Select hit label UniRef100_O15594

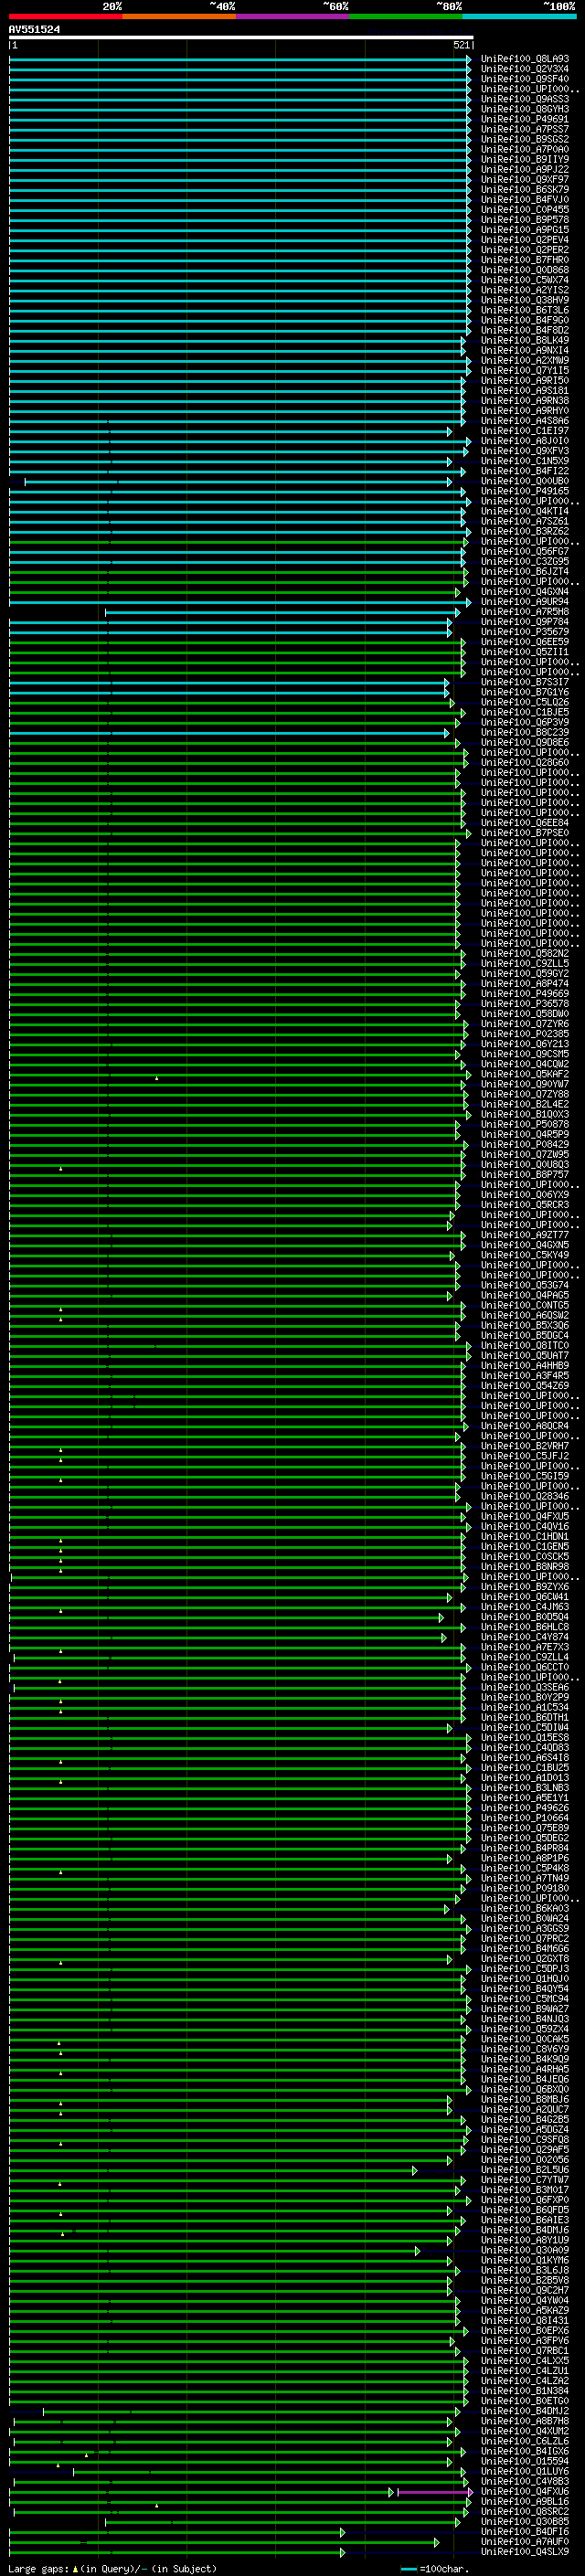pos(525,2462)
